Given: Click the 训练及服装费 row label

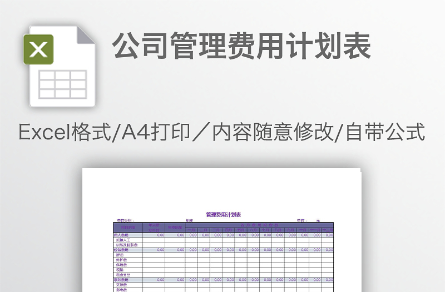Looking at the screenshot, I should click(127, 245).
